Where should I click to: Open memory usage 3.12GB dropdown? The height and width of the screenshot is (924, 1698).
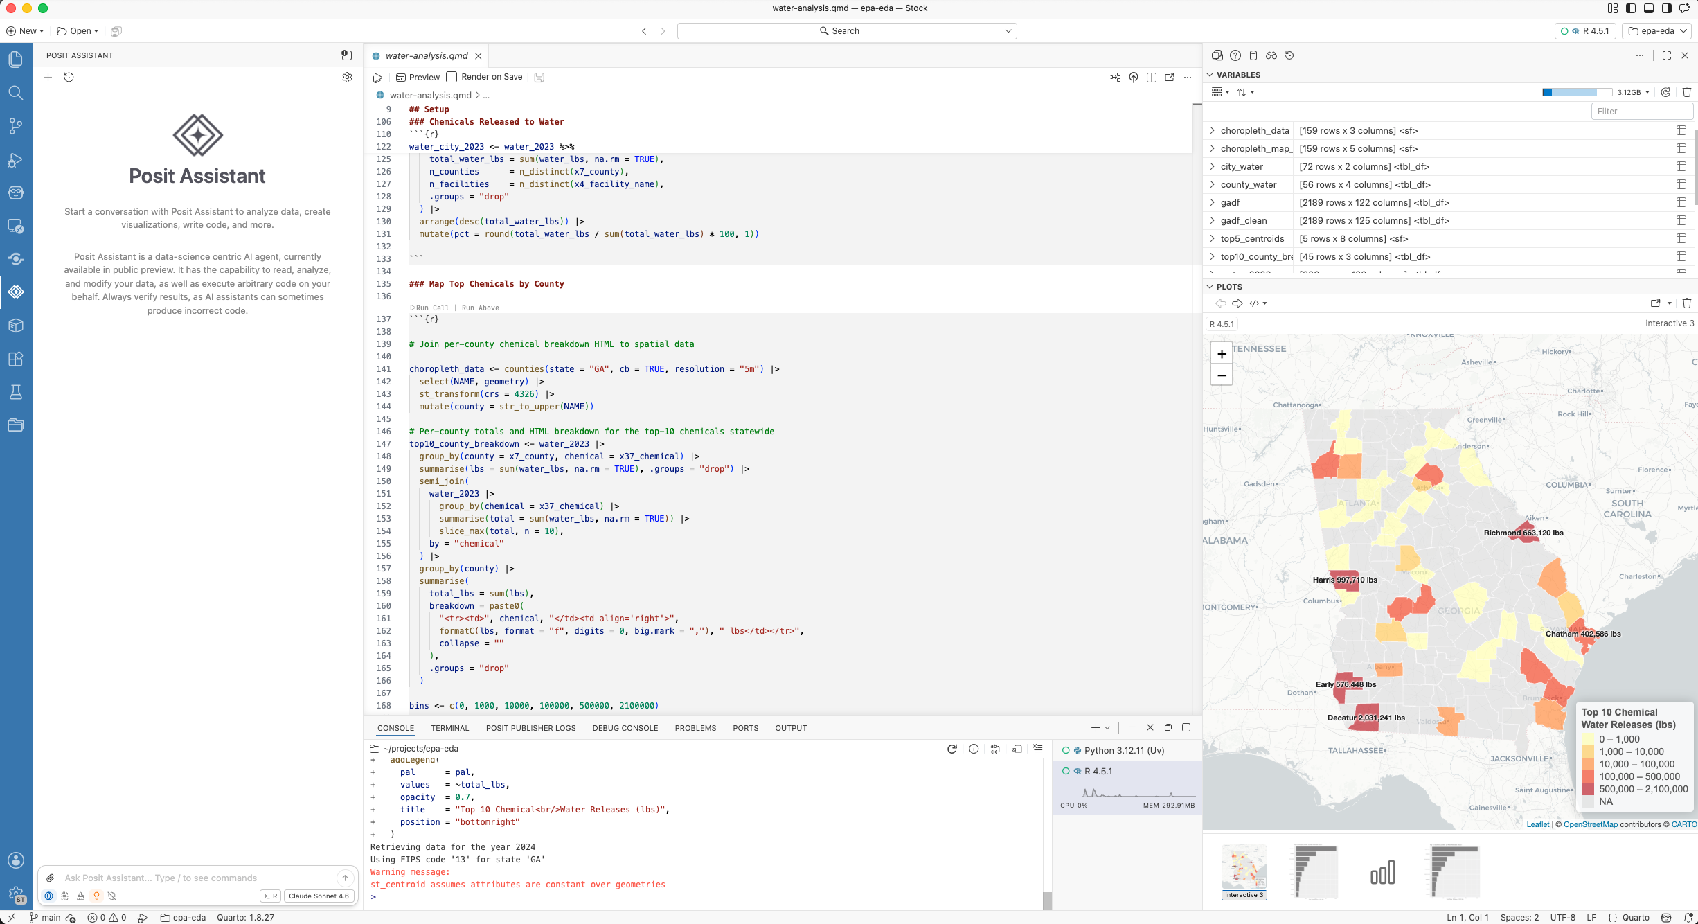[x=1633, y=92]
